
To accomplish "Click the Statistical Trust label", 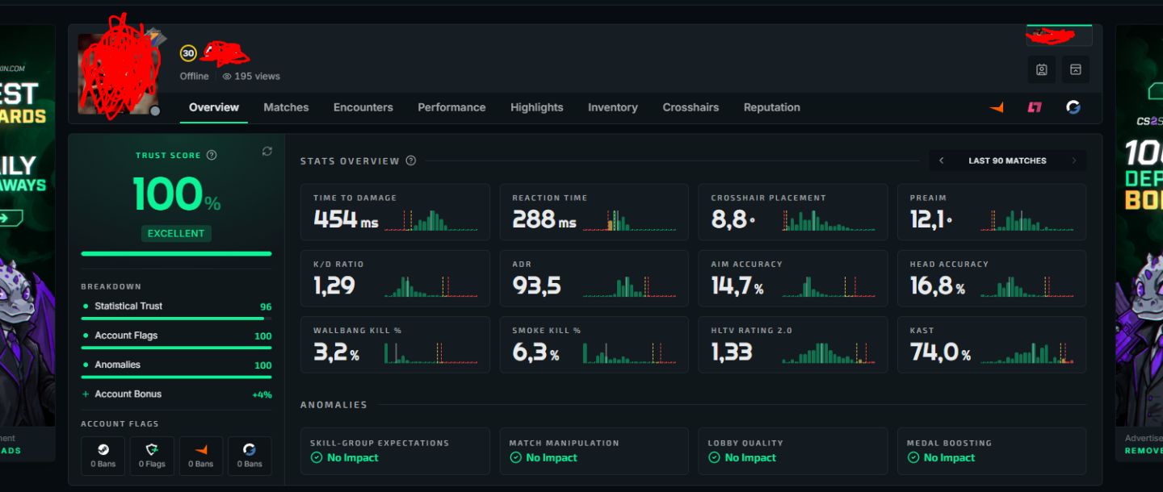I will tap(128, 306).
